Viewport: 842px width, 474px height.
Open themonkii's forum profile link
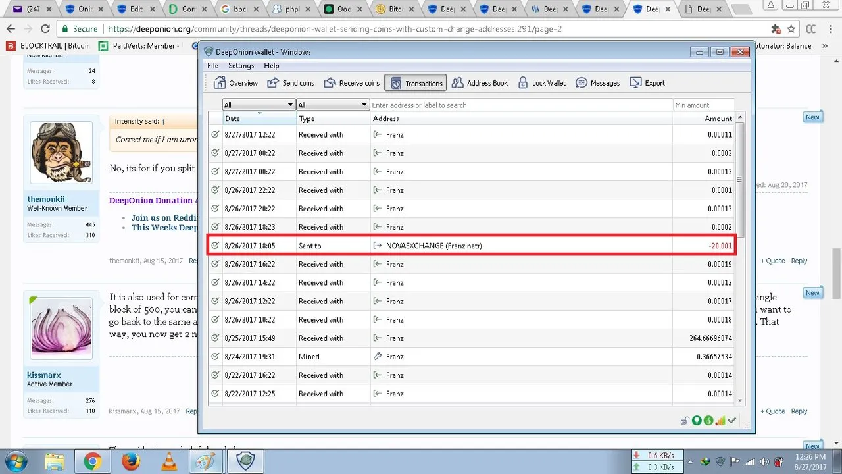pyautogui.click(x=46, y=199)
